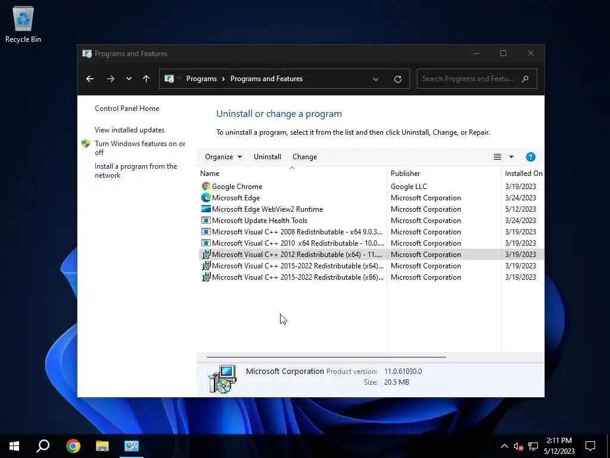The height and width of the screenshot is (458, 610).
Task: Click the Control Panel taskbar button
Action: coord(132,445)
